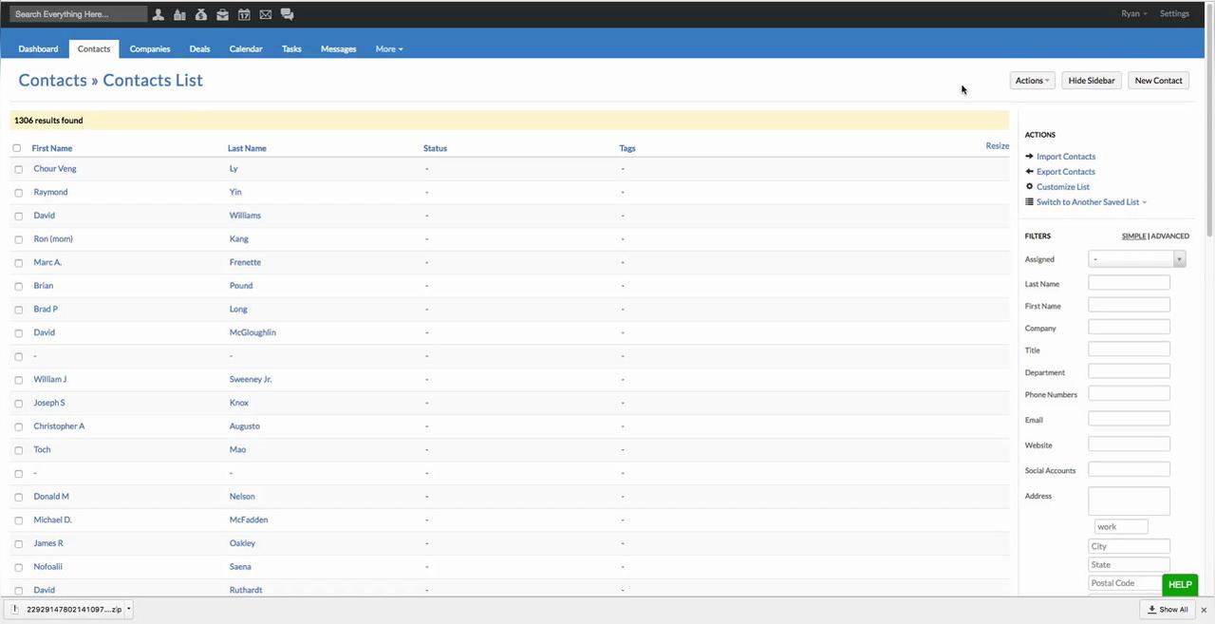Image resolution: width=1215 pixels, height=624 pixels.
Task: Click the Export Contacts link
Action: click(x=1066, y=172)
